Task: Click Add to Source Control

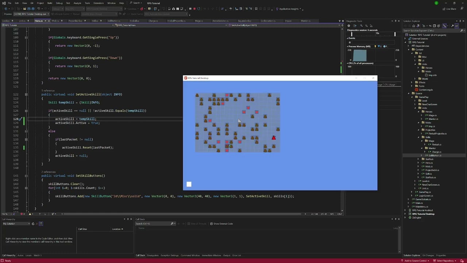Action: (416, 261)
